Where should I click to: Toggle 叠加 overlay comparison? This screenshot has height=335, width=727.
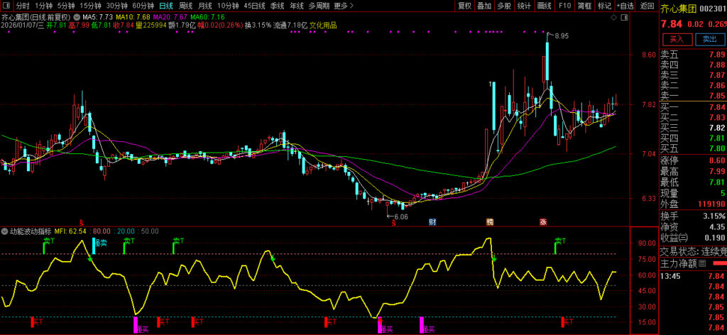pos(484,6)
